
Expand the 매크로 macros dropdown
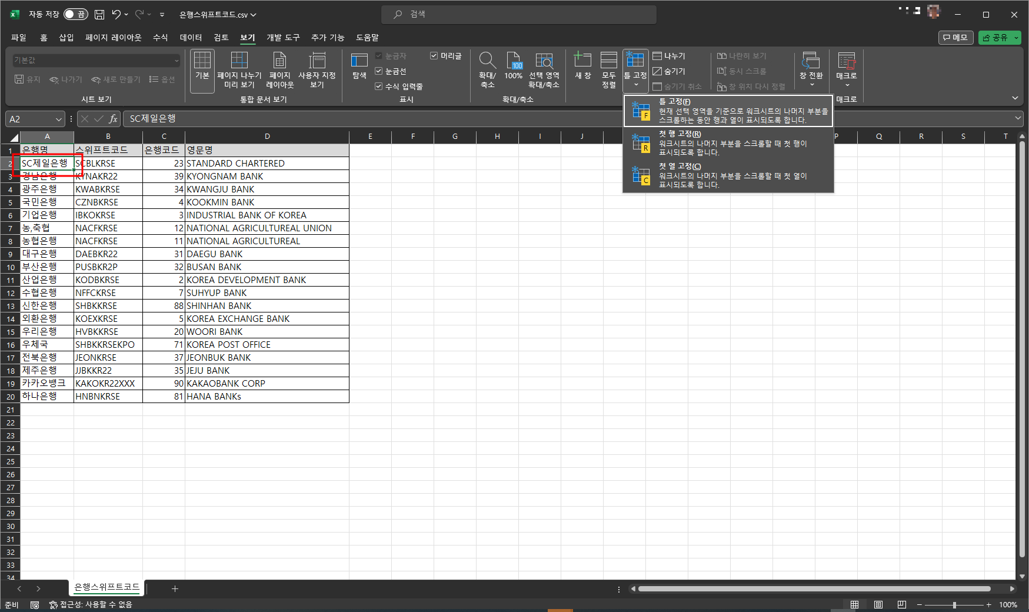[x=847, y=85]
